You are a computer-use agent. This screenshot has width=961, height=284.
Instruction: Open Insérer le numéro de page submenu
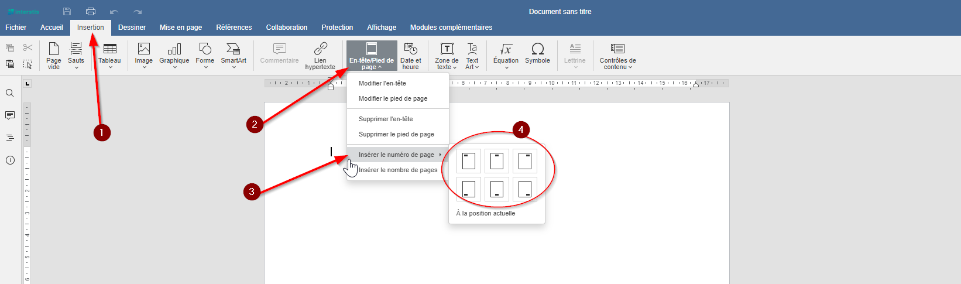398,155
